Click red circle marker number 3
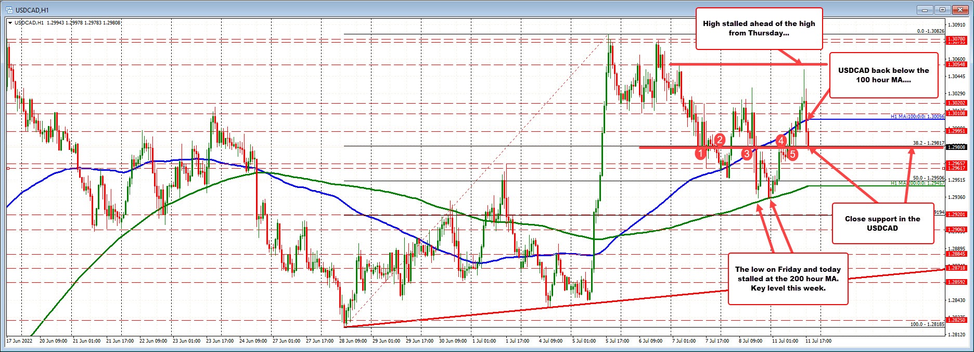The width and height of the screenshot is (974, 352). (x=747, y=153)
